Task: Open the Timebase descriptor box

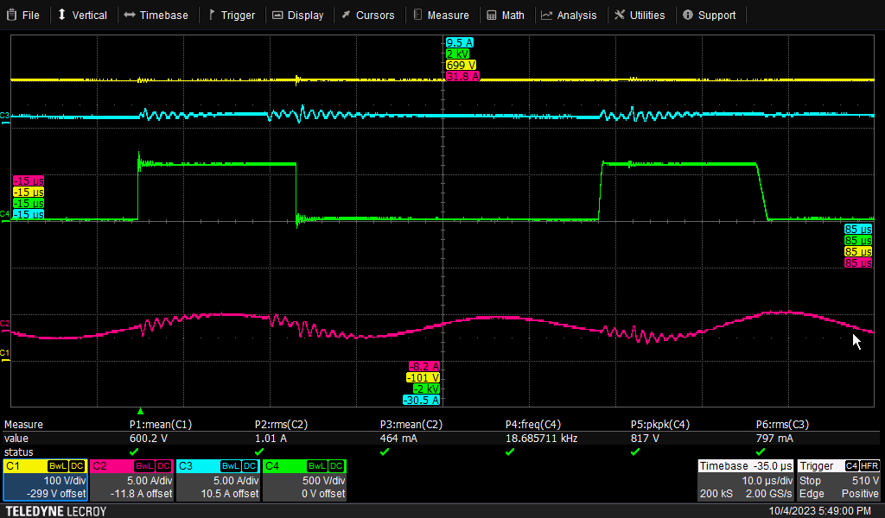Action: click(746, 480)
